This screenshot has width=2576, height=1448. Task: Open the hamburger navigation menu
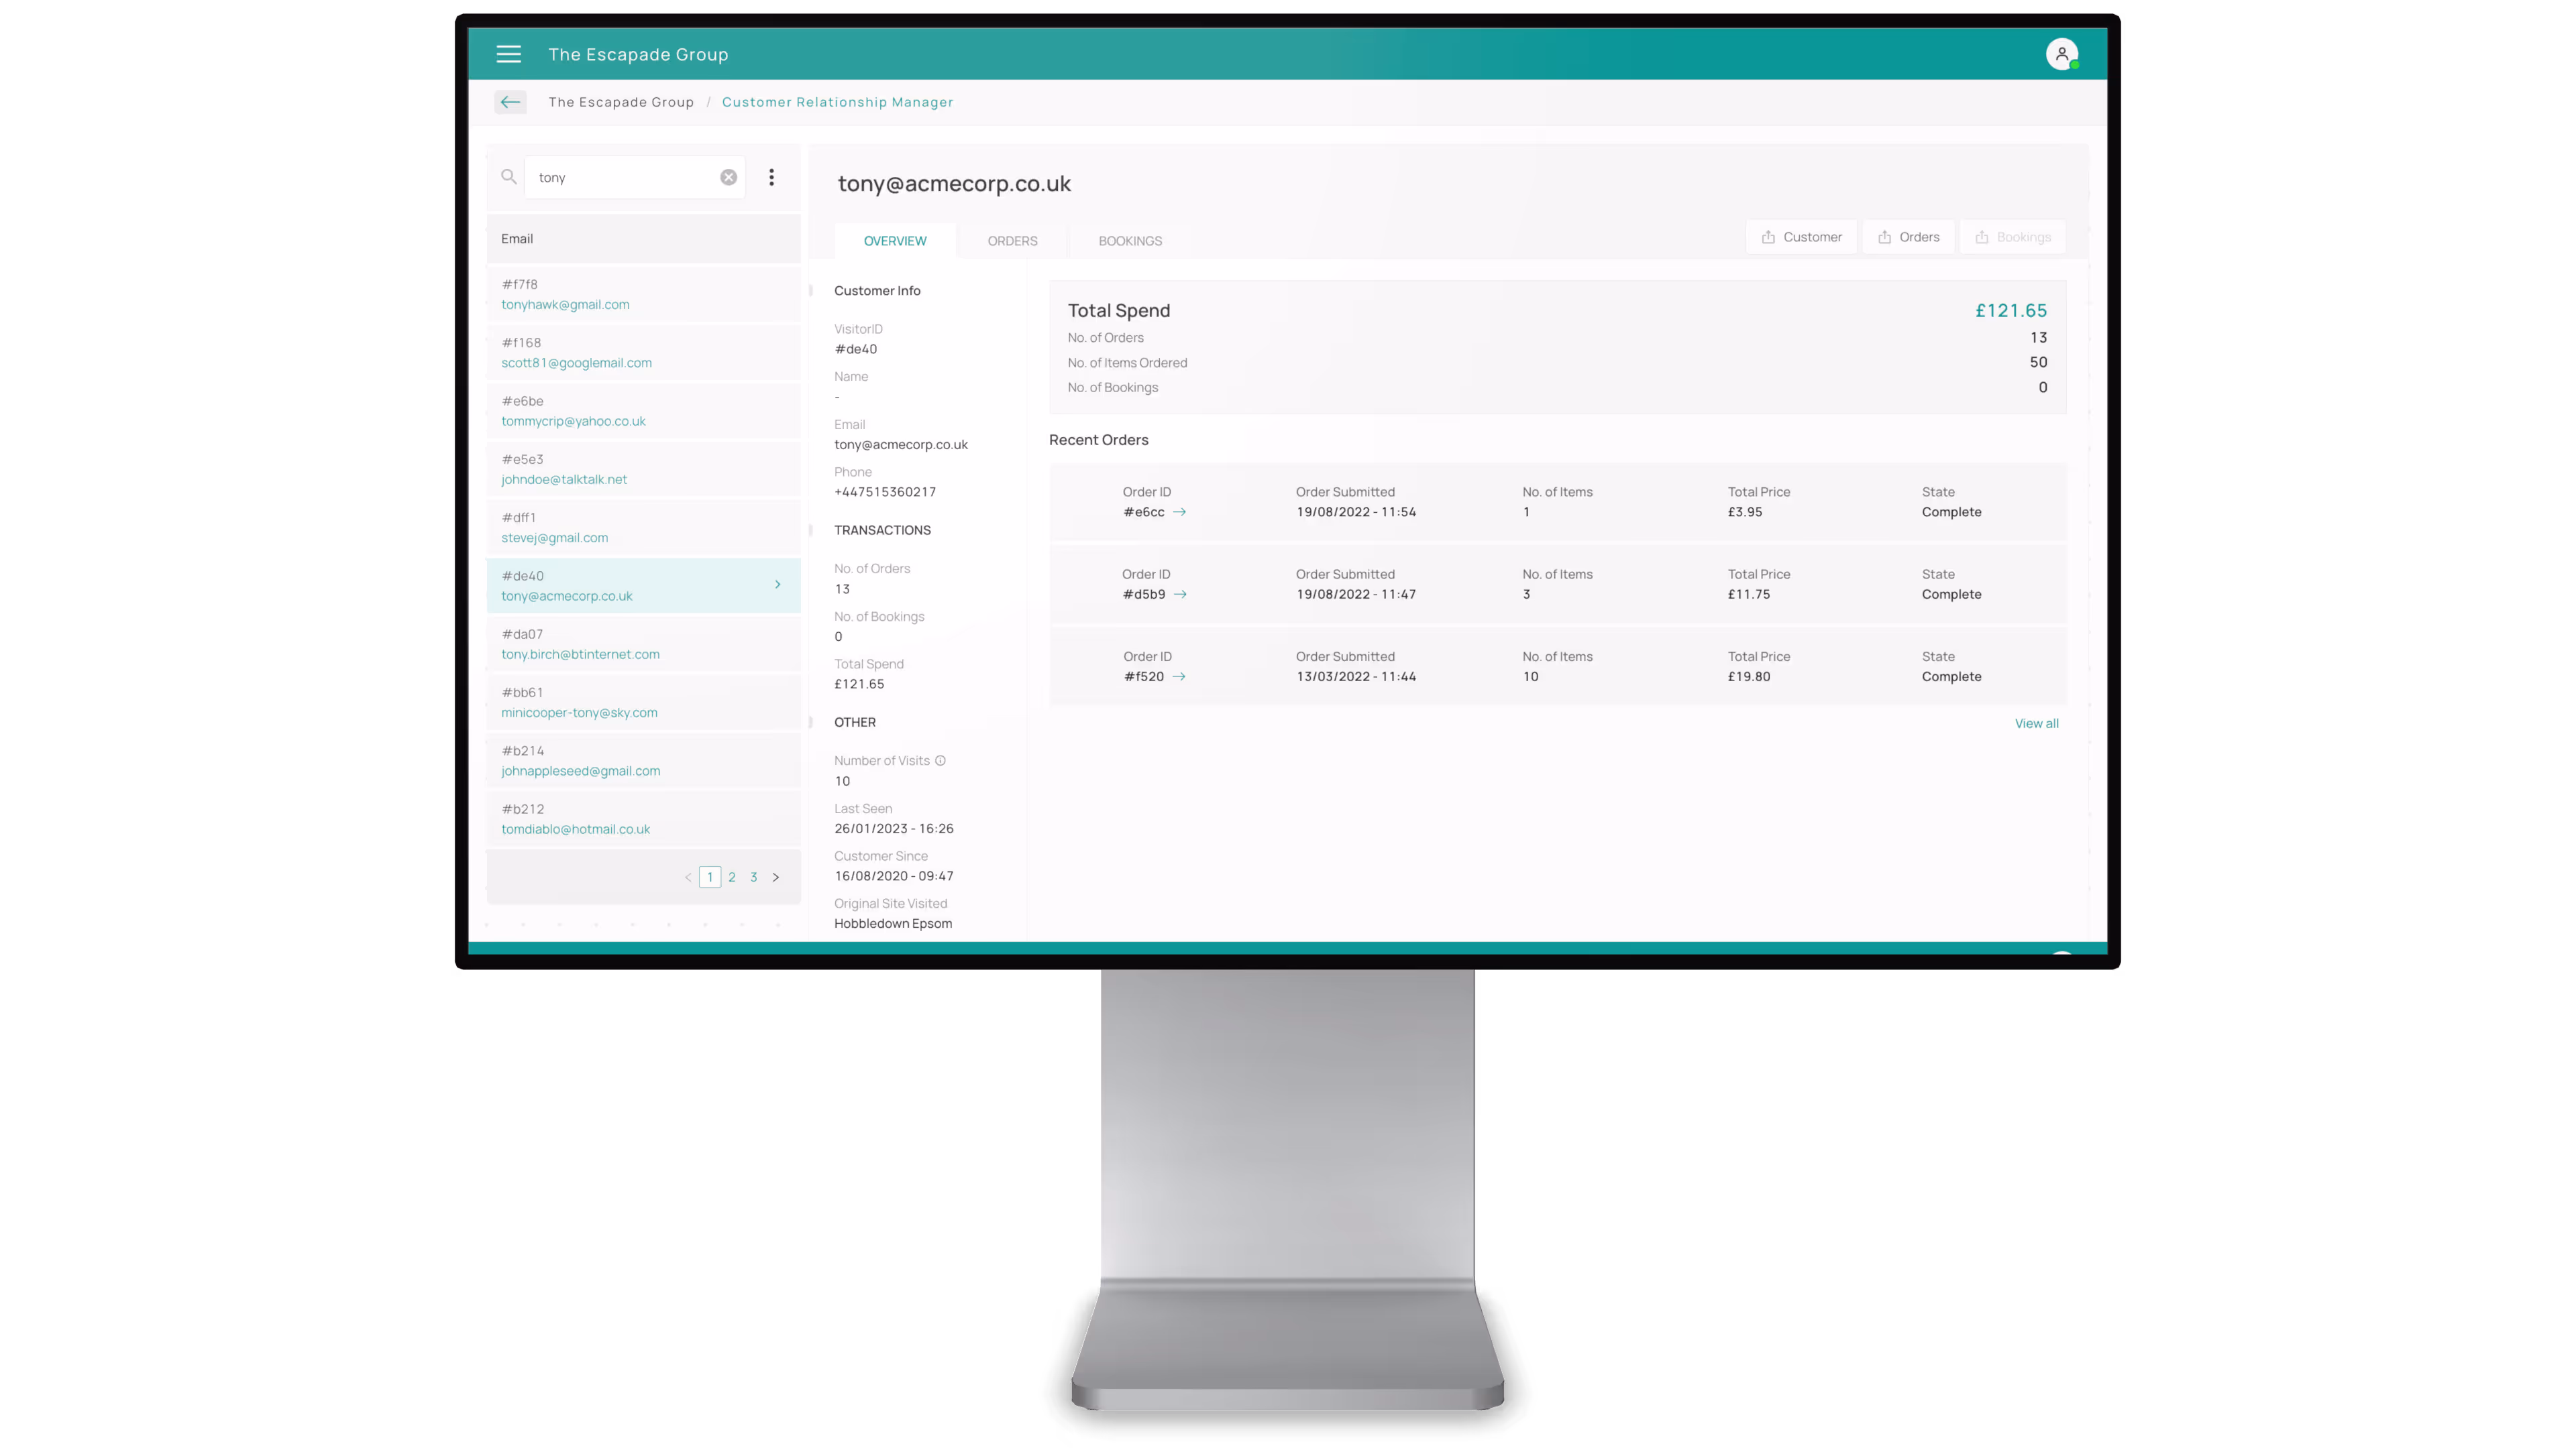pyautogui.click(x=508, y=54)
